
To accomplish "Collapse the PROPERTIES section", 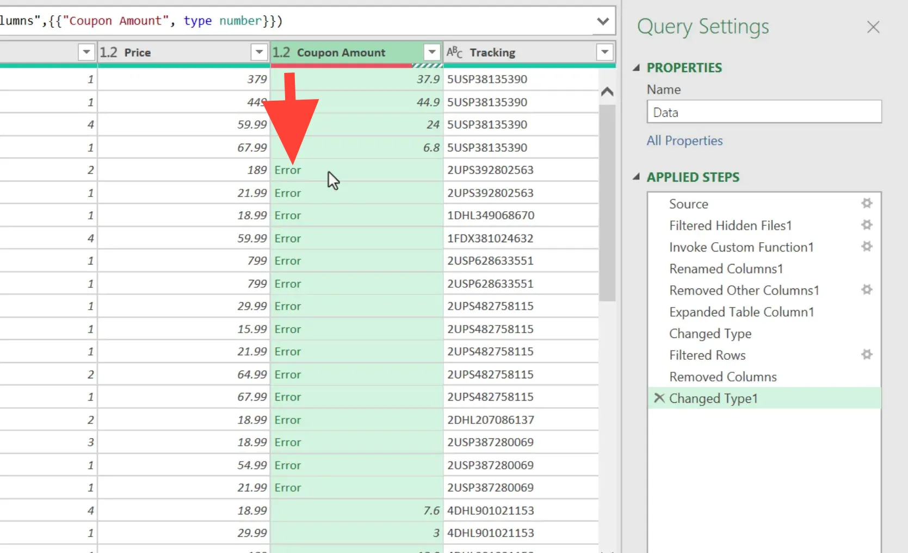I will click(637, 68).
